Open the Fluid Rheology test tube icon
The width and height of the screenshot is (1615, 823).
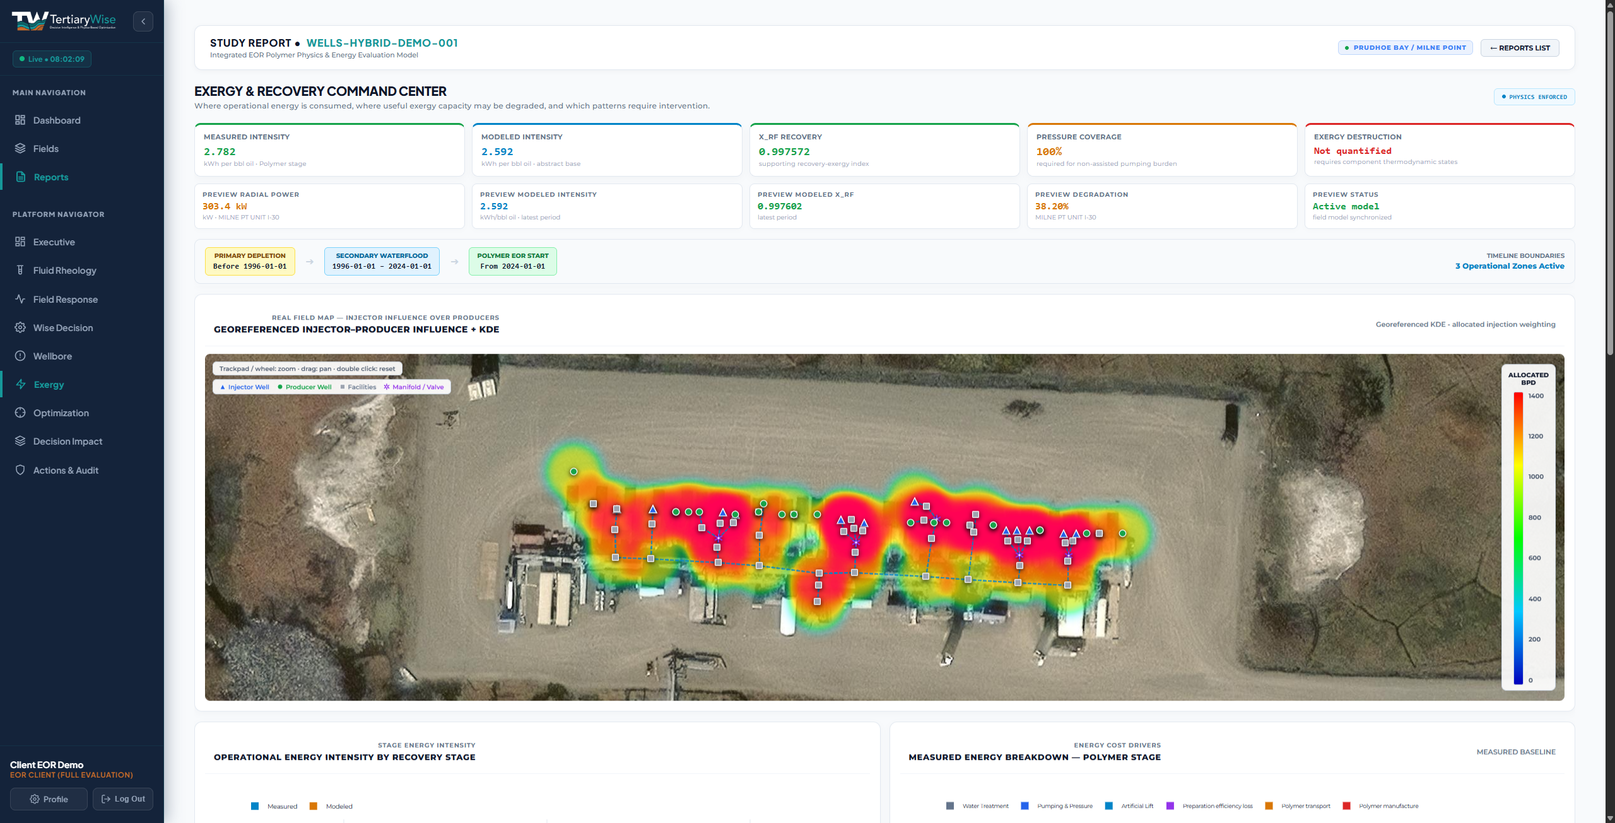(x=20, y=270)
